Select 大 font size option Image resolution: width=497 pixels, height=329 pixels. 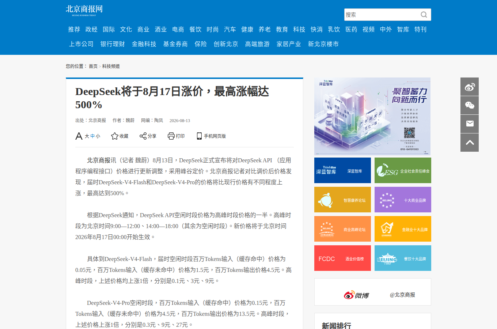pos(87,136)
